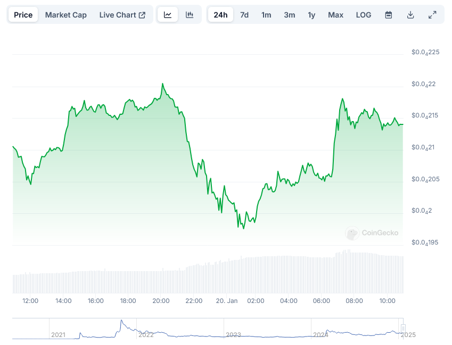Select the 24h time range
This screenshot has height=345, width=452.
[x=220, y=15]
